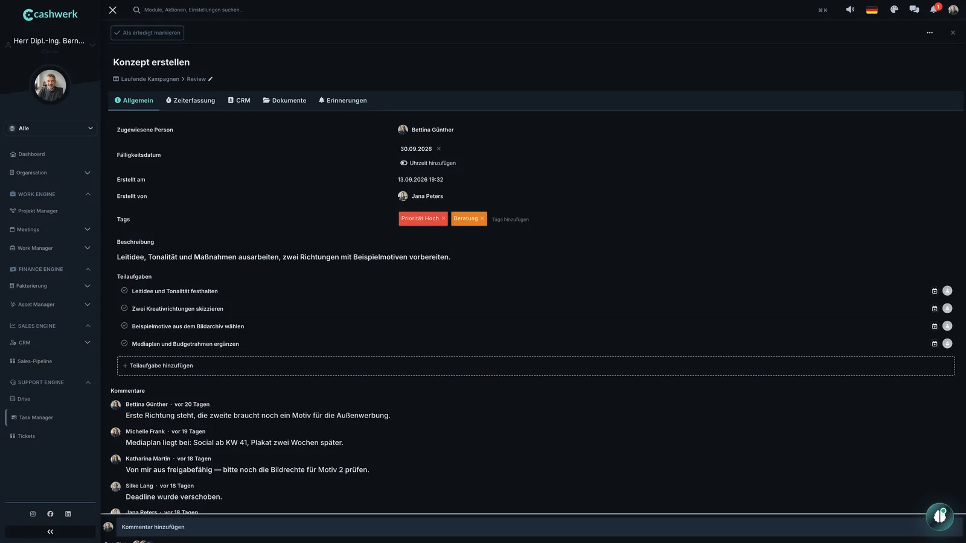This screenshot has height=543, width=966.
Task: Open the Alle filter dropdown
Action: tap(51, 129)
